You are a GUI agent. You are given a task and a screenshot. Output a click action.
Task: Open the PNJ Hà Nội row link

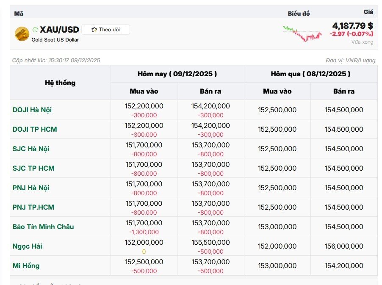click(31, 188)
